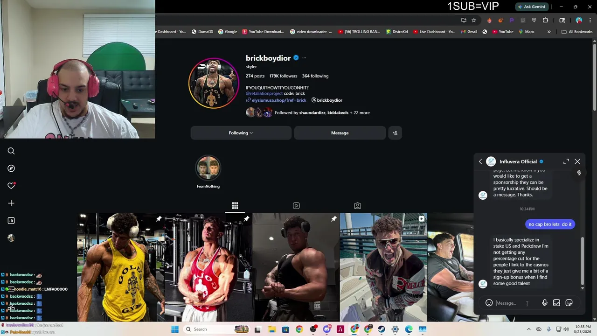Open the purple P extension icon
This screenshot has width=597, height=336.
click(x=512, y=20)
